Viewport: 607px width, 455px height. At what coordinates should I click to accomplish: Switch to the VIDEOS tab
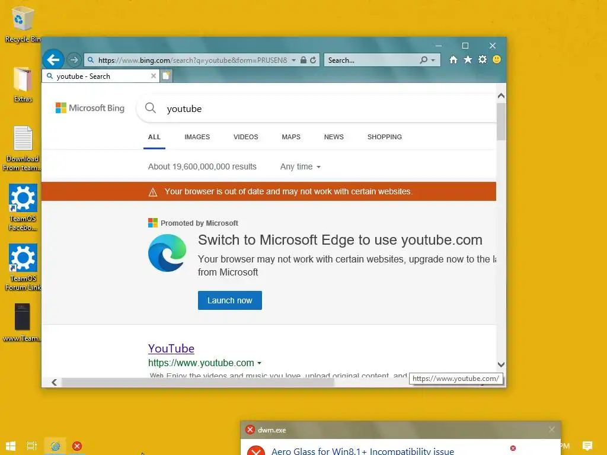tap(246, 137)
